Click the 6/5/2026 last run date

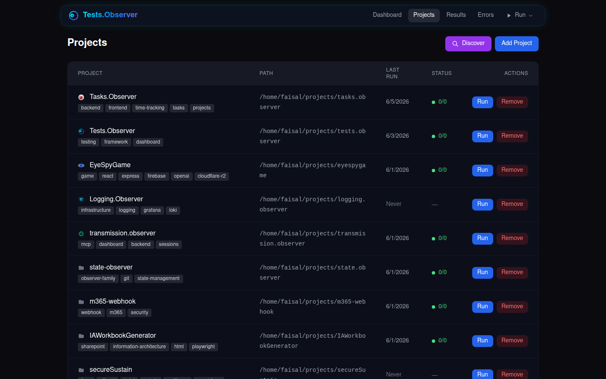pos(397,102)
